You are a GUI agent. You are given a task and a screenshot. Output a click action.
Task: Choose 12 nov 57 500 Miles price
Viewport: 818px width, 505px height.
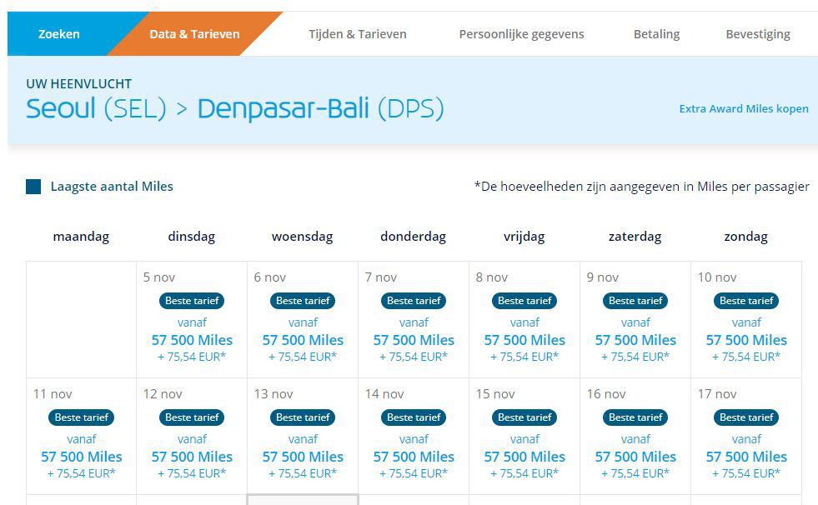click(x=192, y=457)
